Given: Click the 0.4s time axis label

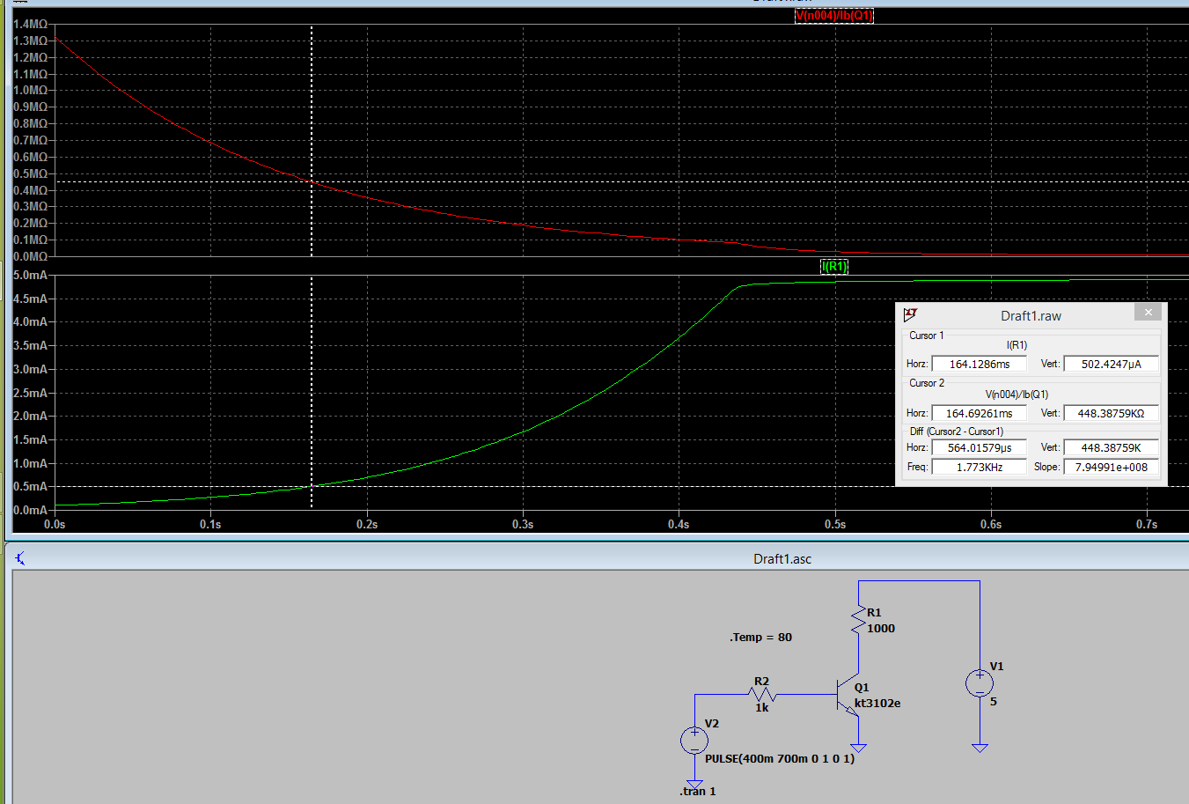Looking at the screenshot, I should pos(679,524).
